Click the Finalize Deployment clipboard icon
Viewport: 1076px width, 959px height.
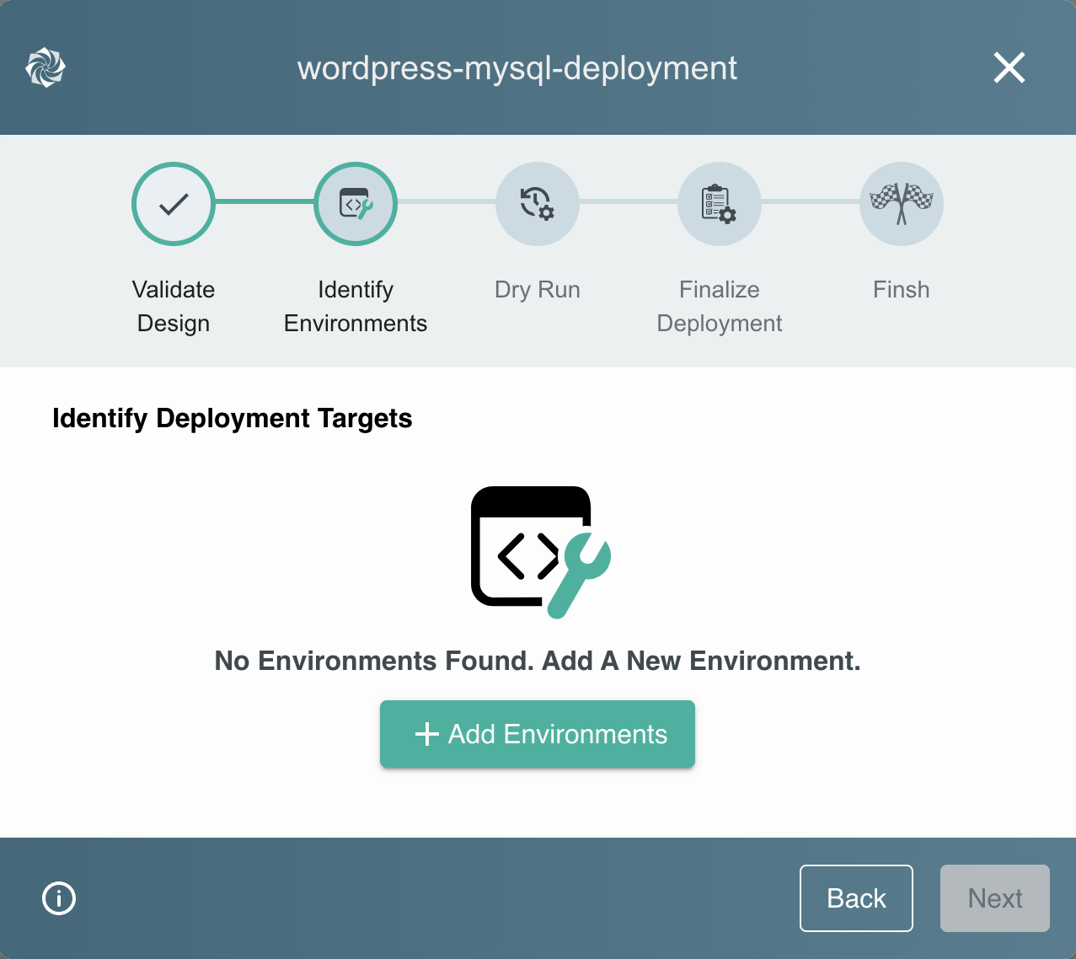pyautogui.click(x=719, y=204)
